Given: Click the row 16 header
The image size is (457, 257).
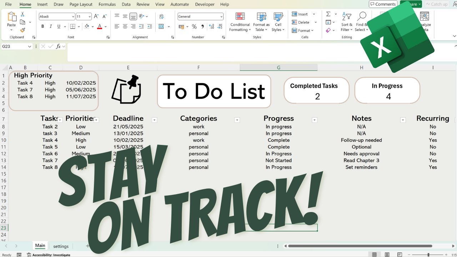Looking at the screenshot, I should click(4, 181).
